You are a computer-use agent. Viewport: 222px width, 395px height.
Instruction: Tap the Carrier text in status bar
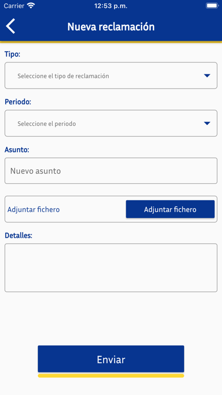(x=14, y=6)
